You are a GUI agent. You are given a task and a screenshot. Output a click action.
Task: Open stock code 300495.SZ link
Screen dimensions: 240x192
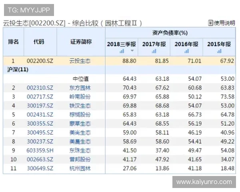pyautogui.click(x=40, y=132)
